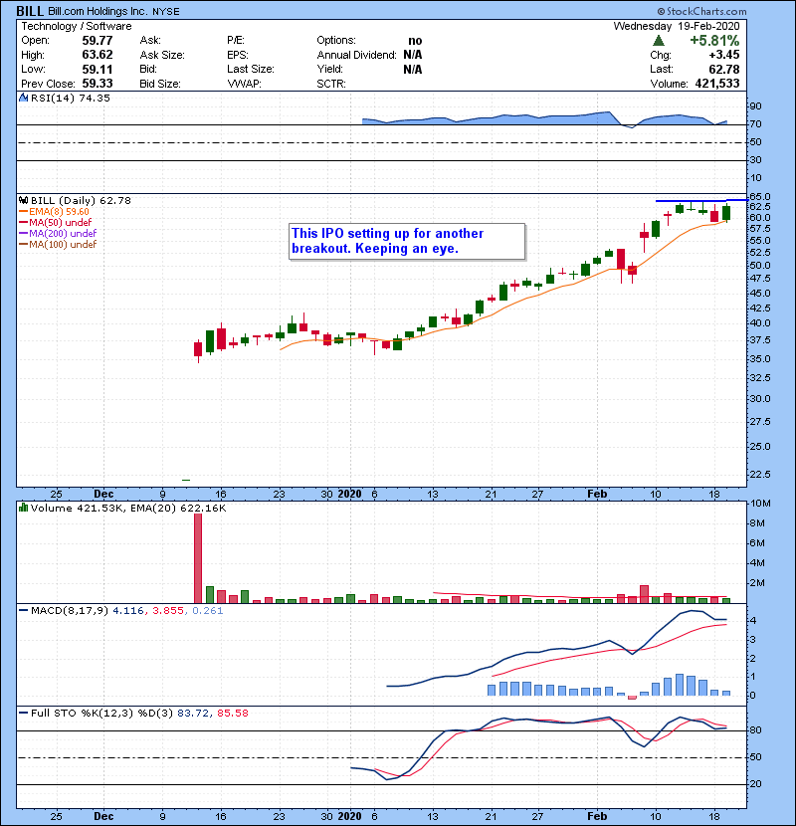Screen dimensions: 796x826
Task: Click the volume bars icon next to Volume
Action: click(23, 508)
